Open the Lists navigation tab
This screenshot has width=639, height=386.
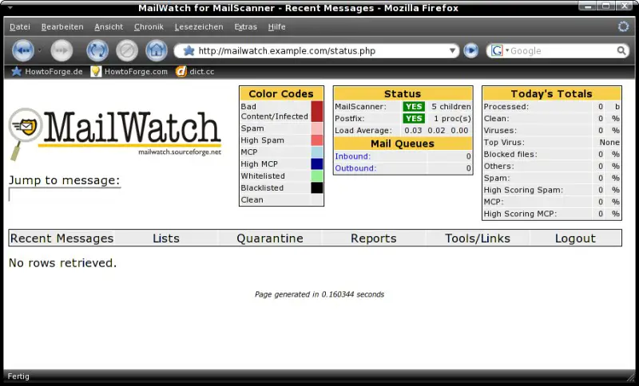click(166, 238)
